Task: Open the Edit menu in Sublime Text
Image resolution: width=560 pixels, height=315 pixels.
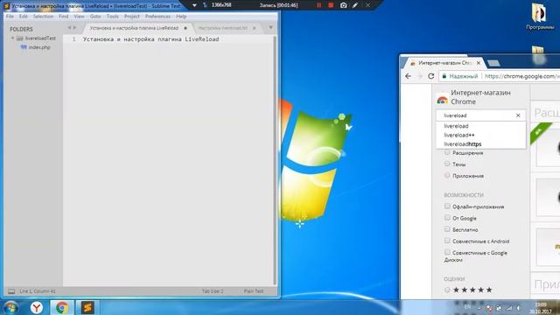Action: [24, 17]
